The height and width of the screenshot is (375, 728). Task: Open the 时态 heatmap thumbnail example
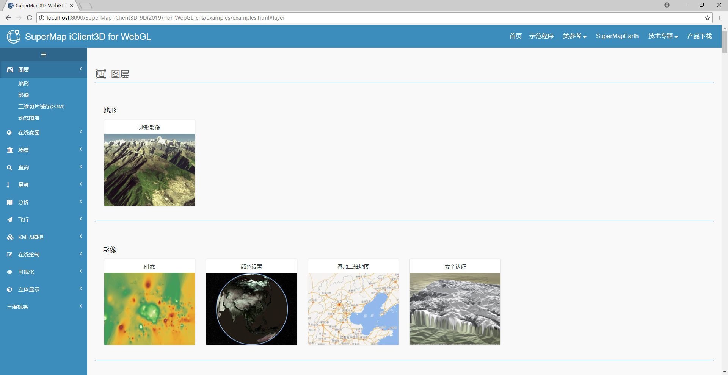click(149, 309)
